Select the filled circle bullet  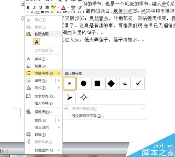[83, 84]
